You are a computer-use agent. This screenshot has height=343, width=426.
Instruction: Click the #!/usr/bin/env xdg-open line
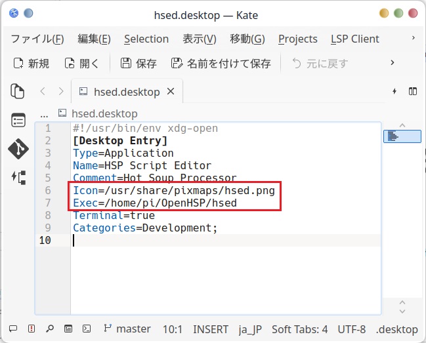[x=145, y=128]
